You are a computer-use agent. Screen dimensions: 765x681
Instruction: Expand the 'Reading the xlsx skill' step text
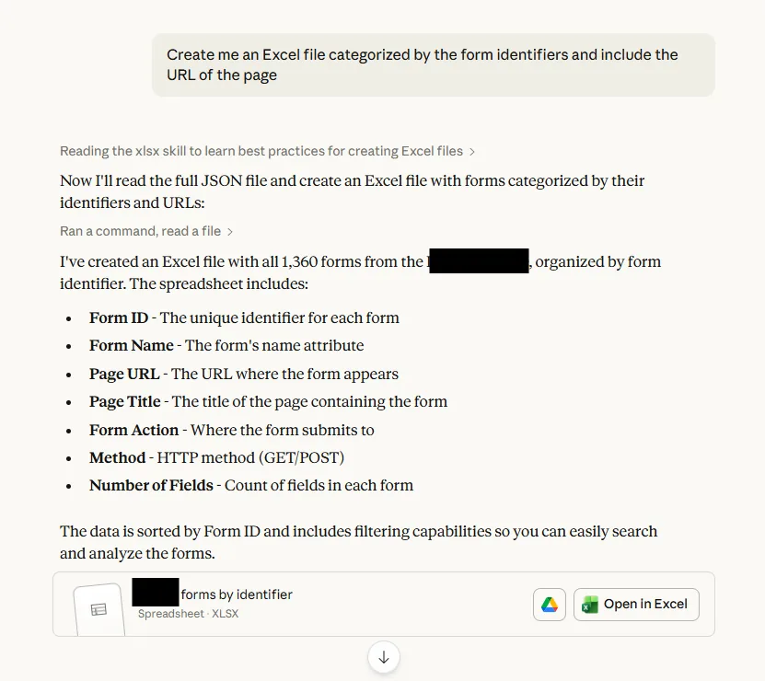(x=261, y=151)
